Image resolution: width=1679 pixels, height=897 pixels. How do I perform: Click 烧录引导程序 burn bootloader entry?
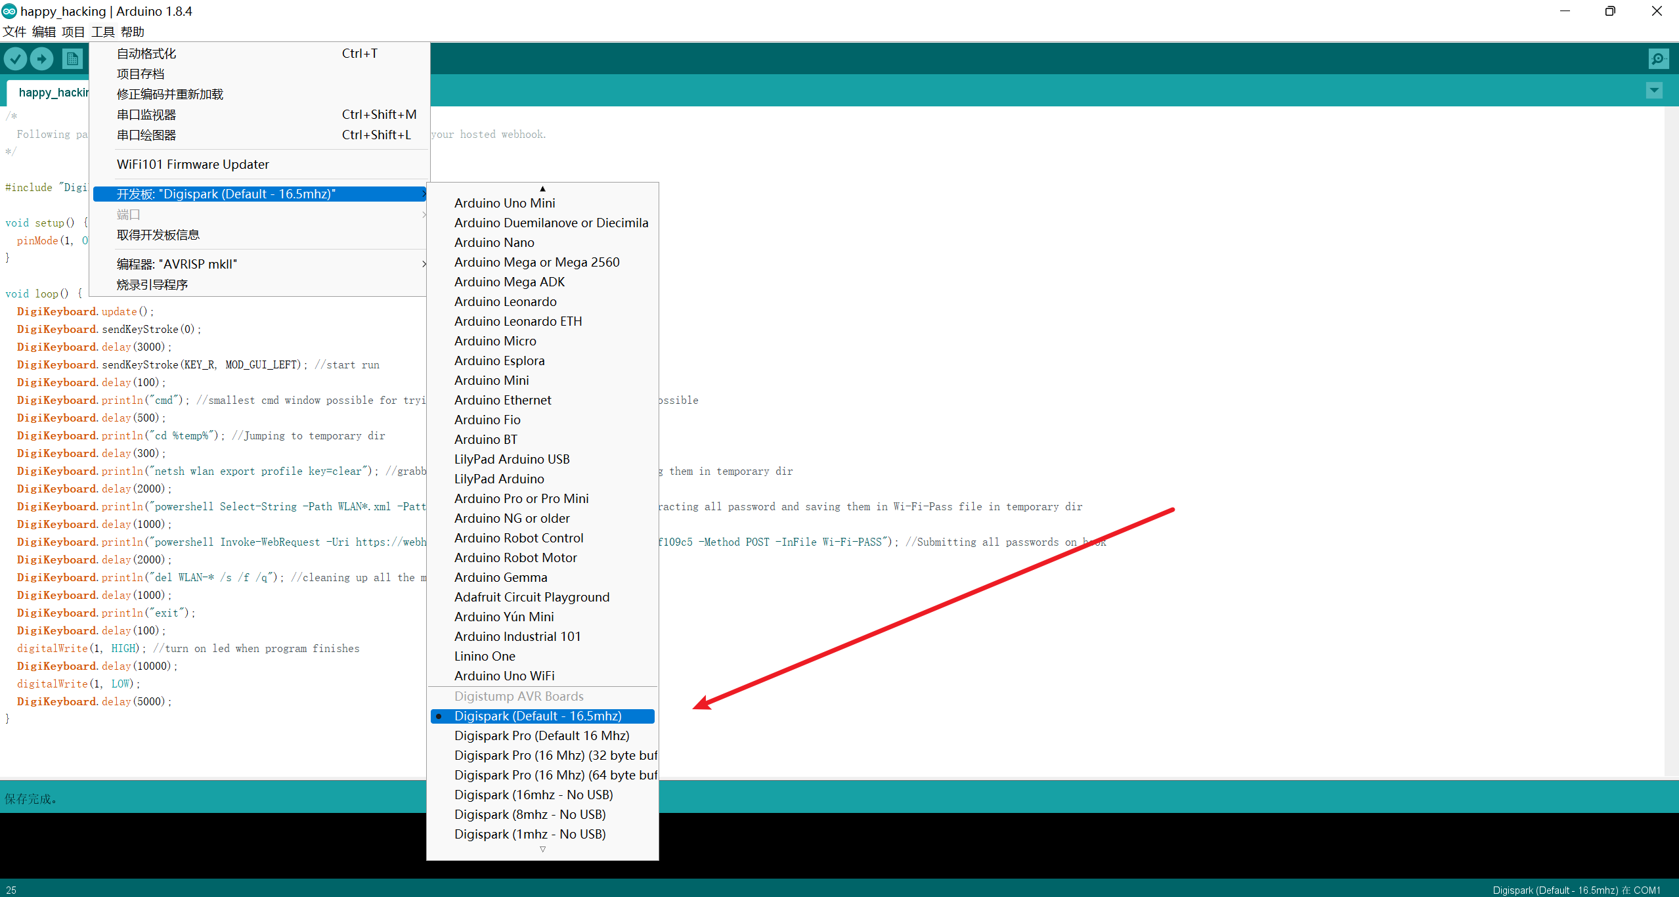tap(152, 284)
